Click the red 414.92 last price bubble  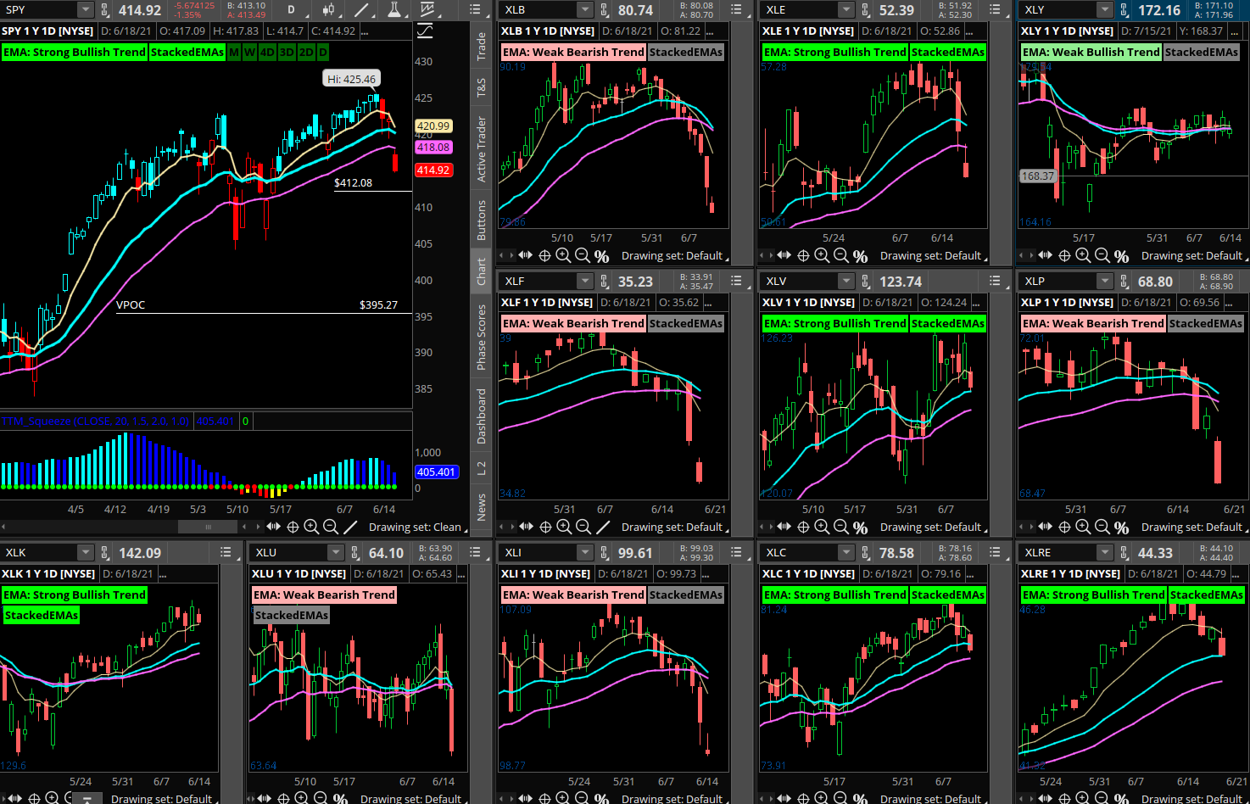(433, 170)
